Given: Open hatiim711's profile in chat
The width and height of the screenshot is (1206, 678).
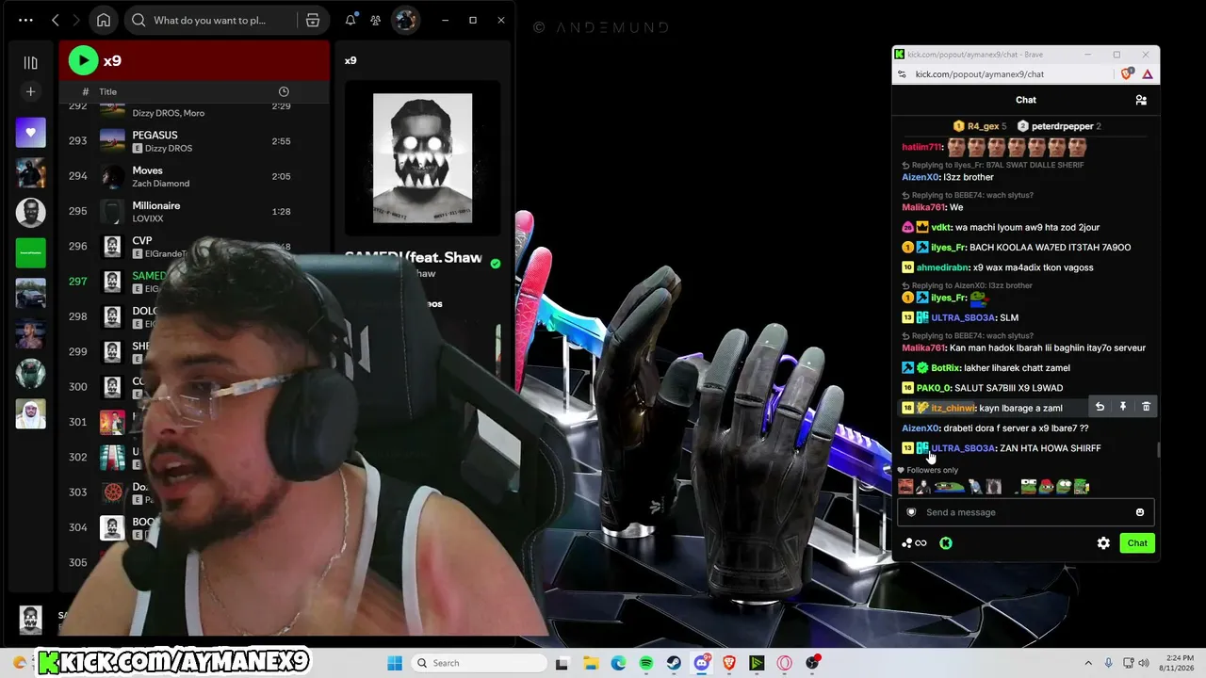Looking at the screenshot, I should coord(921,147).
